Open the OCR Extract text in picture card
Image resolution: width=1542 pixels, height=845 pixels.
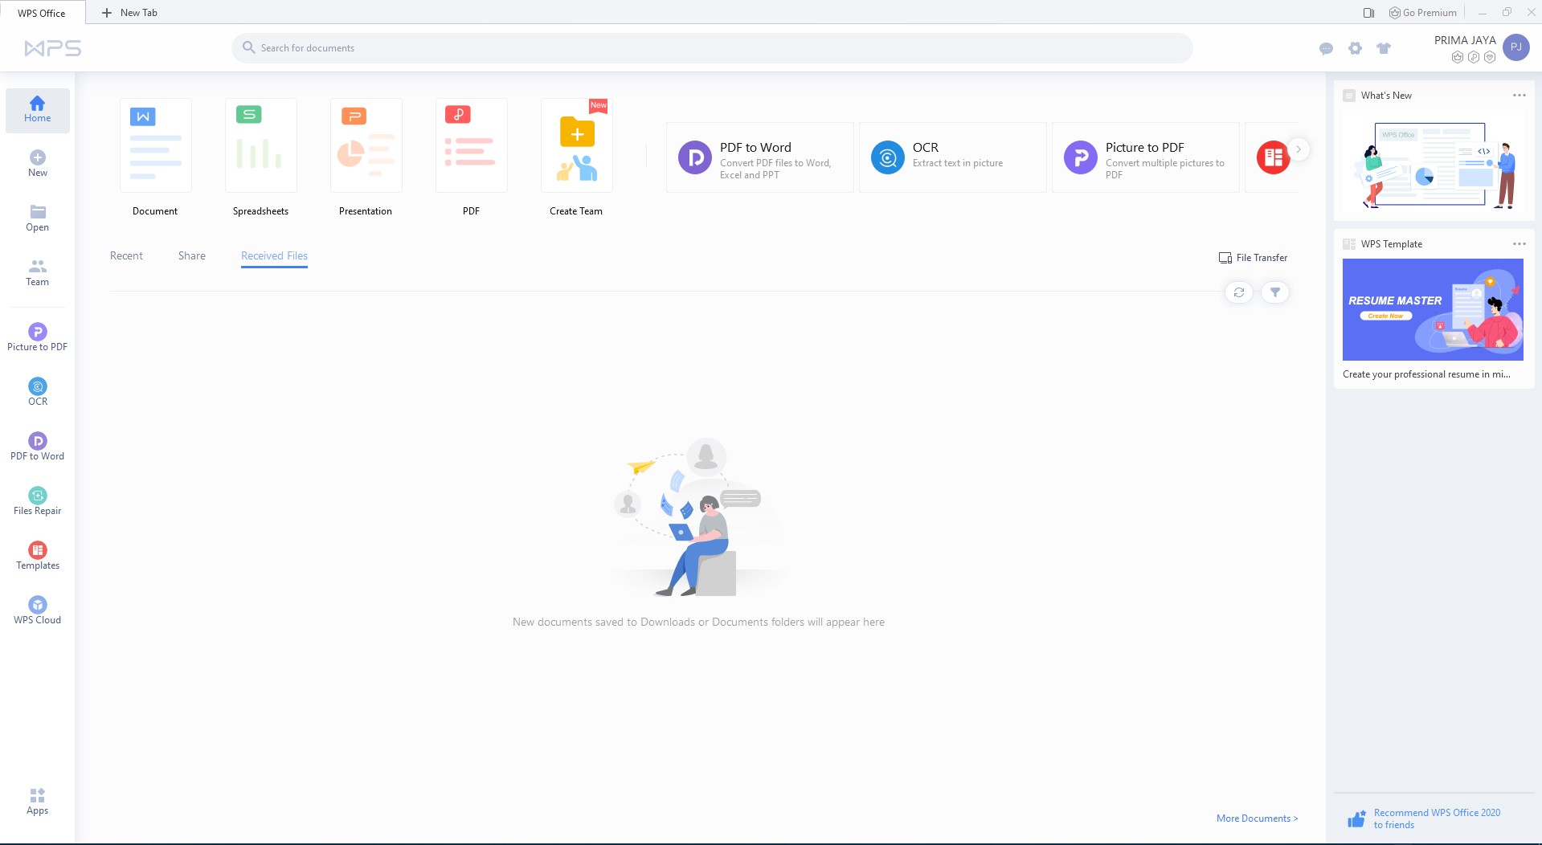pos(953,157)
